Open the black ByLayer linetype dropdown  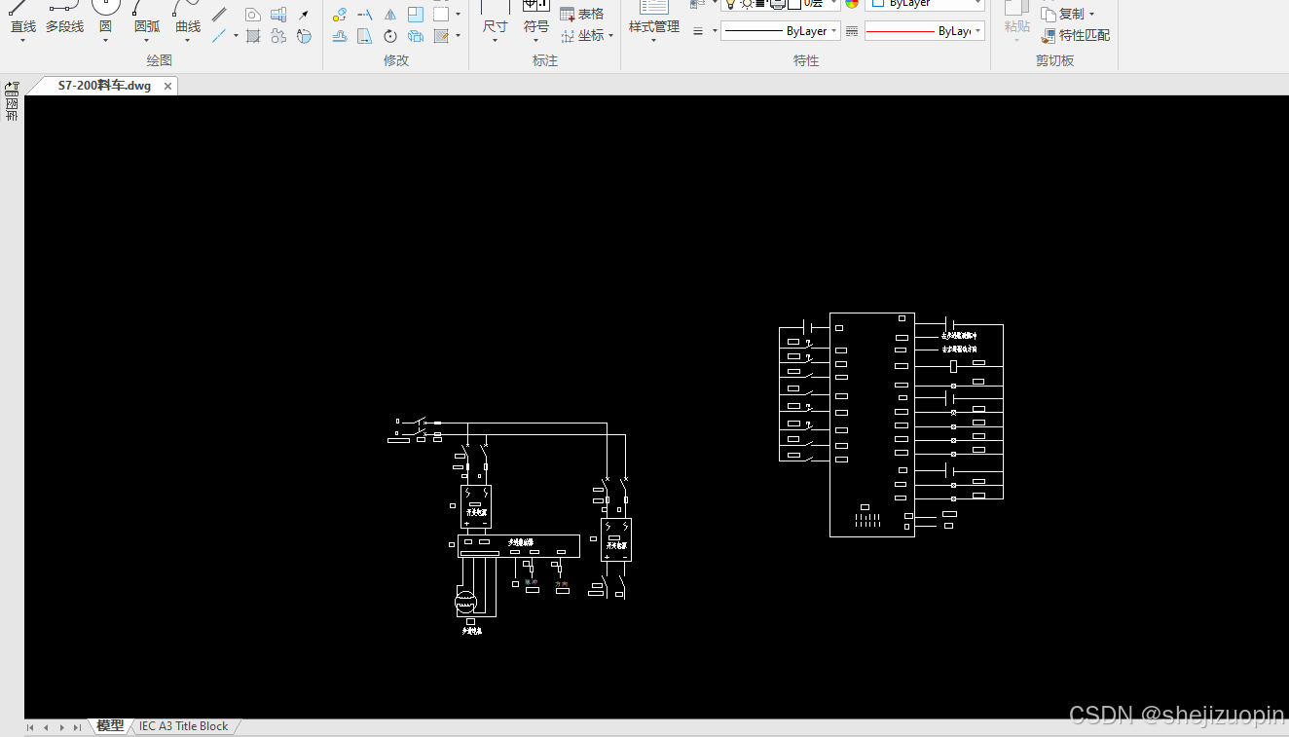click(x=780, y=31)
